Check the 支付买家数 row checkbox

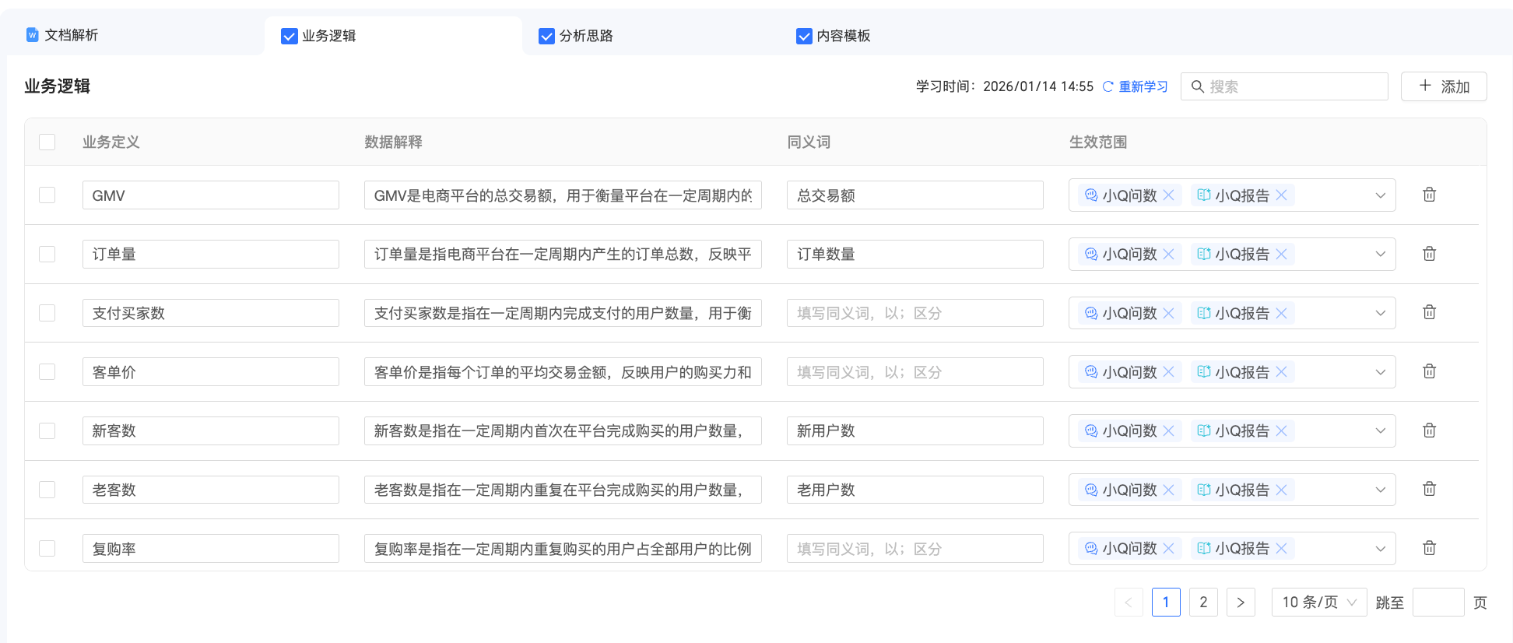47,313
